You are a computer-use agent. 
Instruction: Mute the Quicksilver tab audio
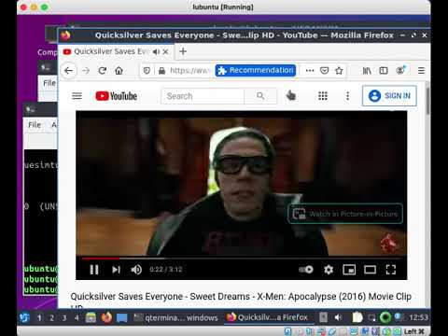[x=156, y=51]
